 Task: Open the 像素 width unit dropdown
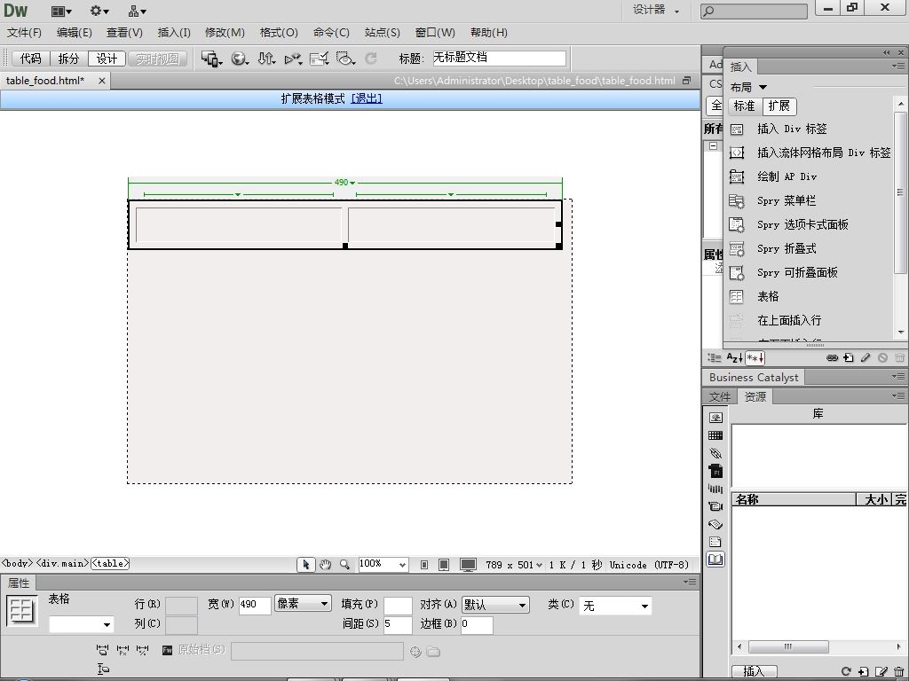[303, 603]
